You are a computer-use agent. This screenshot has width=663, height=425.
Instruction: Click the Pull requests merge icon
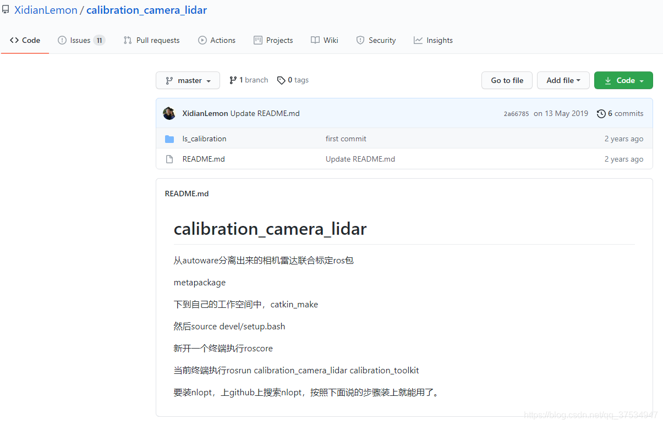(128, 40)
